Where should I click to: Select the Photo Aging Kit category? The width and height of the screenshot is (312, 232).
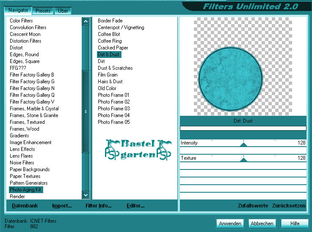26,190
